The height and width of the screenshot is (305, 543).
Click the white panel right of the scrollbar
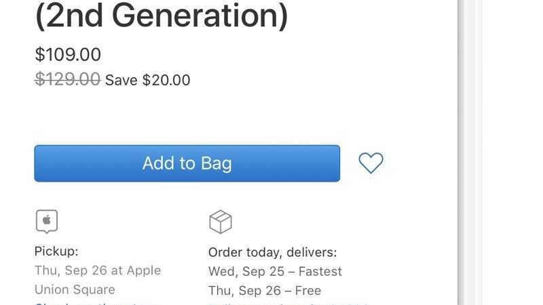pos(512,152)
